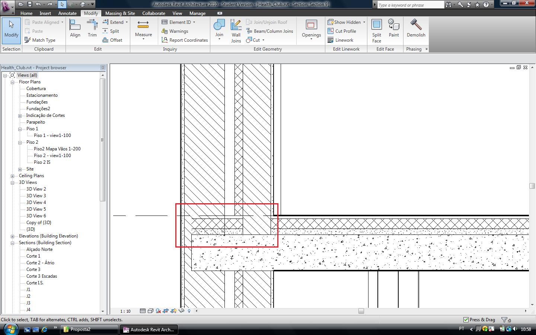Viewport: 536px width, 335px height.
Task: Open the Warnings review tool
Action: (175, 31)
